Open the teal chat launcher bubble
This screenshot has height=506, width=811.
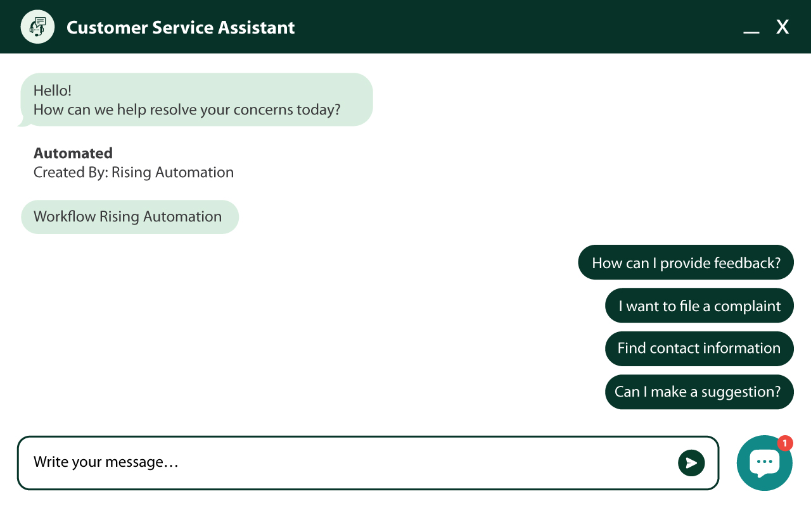pos(763,464)
